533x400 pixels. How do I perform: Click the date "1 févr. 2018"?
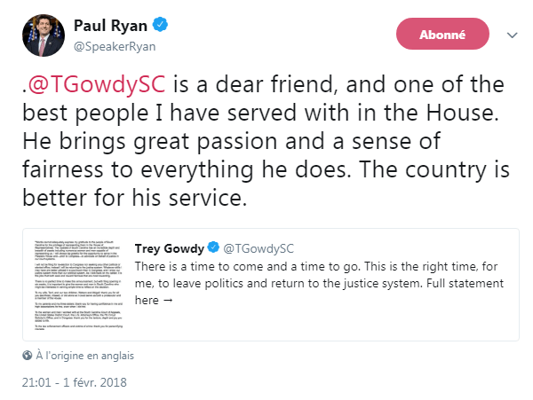pos(91,382)
